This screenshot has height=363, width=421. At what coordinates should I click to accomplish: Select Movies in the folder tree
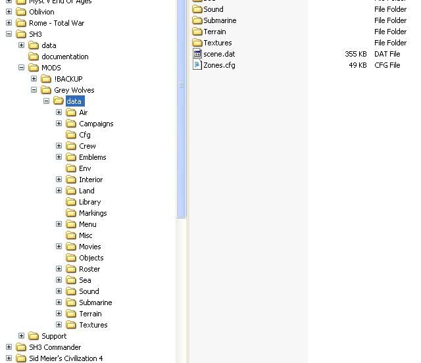click(90, 247)
